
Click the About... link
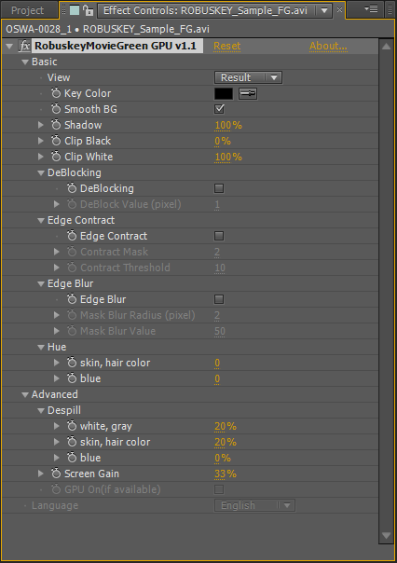[328, 46]
